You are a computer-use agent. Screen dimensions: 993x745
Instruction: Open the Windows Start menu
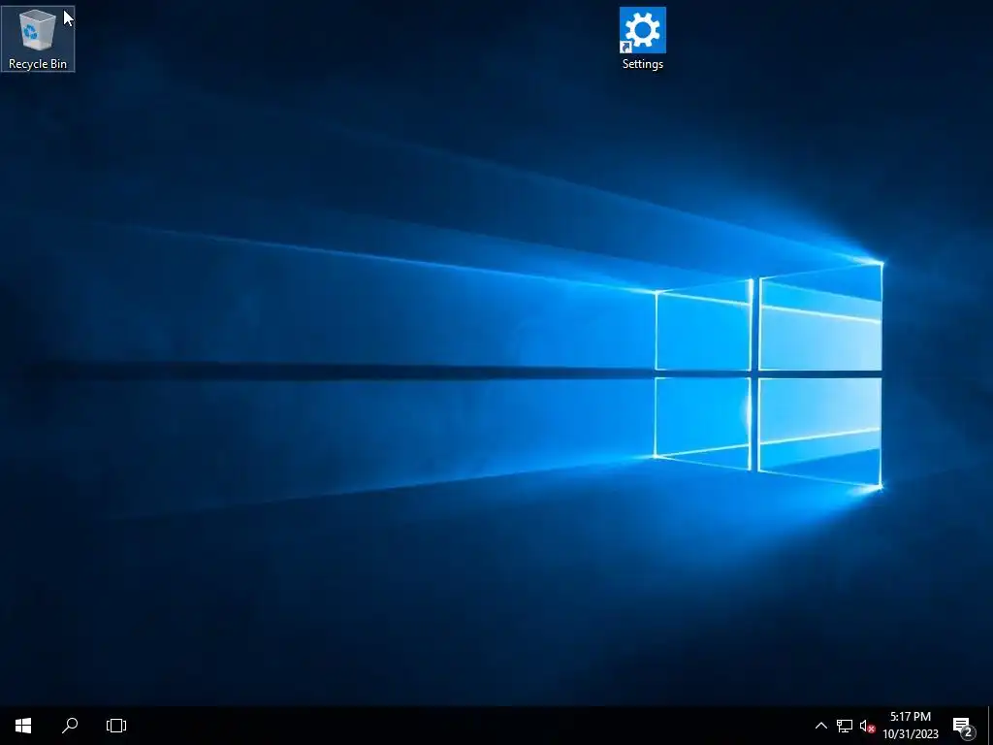coord(23,726)
